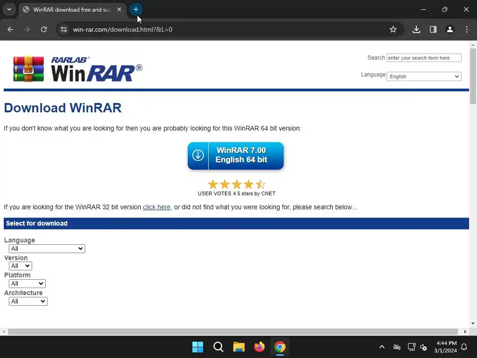The width and height of the screenshot is (477, 358).
Task: View site information icon in address bar
Action: pyautogui.click(x=64, y=29)
